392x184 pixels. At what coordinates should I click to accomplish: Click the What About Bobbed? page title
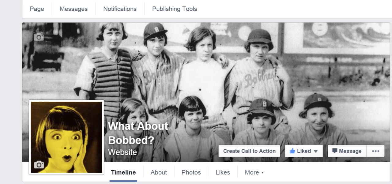(x=138, y=133)
